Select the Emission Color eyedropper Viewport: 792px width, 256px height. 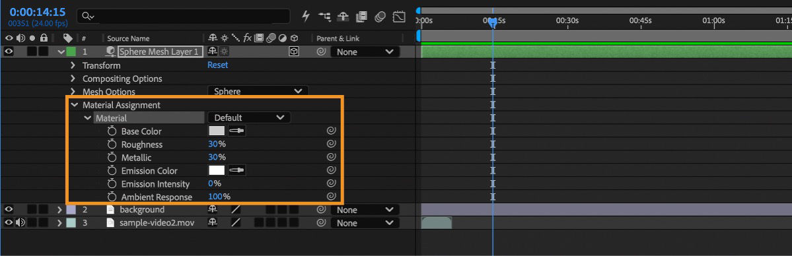pyautogui.click(x=236, y=170)
